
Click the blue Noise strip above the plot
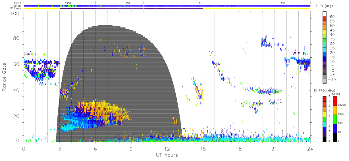point(167,6)
